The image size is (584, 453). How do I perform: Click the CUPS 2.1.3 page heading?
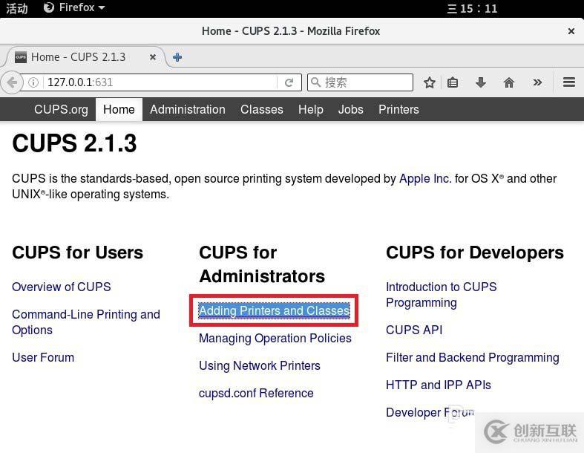[74, 143]
